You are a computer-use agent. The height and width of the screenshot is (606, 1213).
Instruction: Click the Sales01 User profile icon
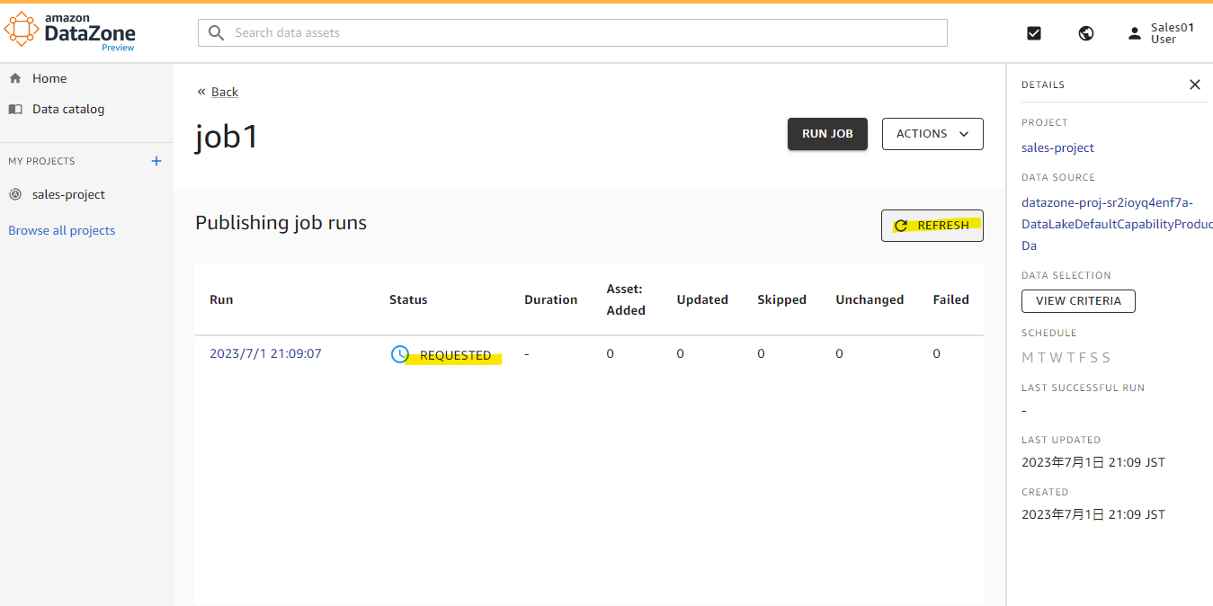click(1135, 33)
